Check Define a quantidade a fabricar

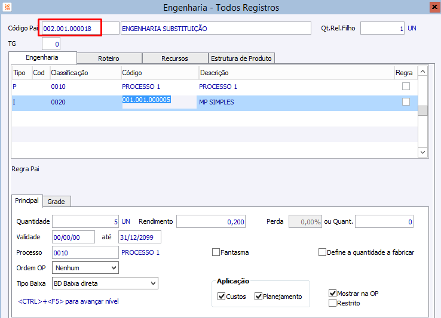323,252
